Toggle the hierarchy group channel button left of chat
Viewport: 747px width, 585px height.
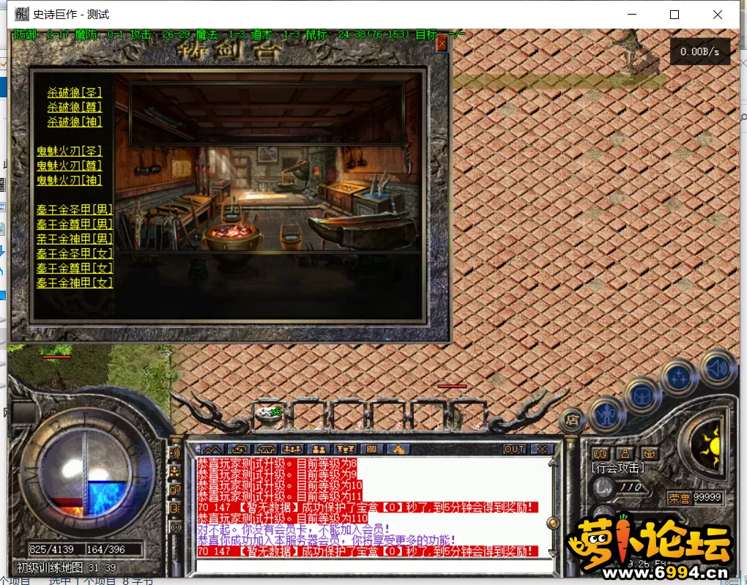176,472
